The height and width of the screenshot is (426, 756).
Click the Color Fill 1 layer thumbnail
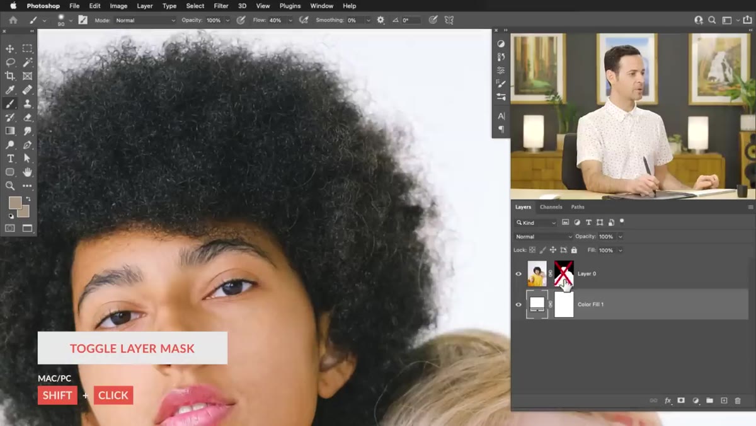(537, 304)
